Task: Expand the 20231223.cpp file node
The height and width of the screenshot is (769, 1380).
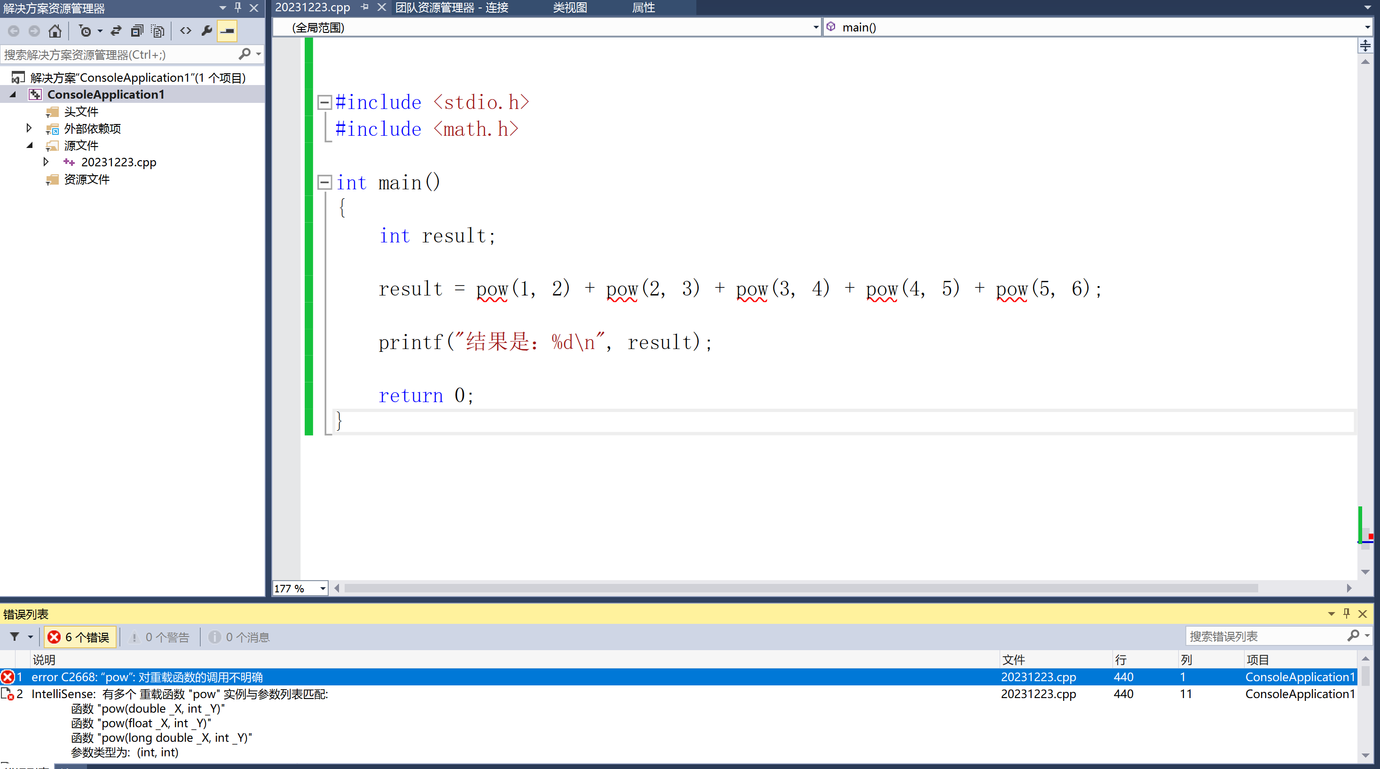Action: pos(46,162)
